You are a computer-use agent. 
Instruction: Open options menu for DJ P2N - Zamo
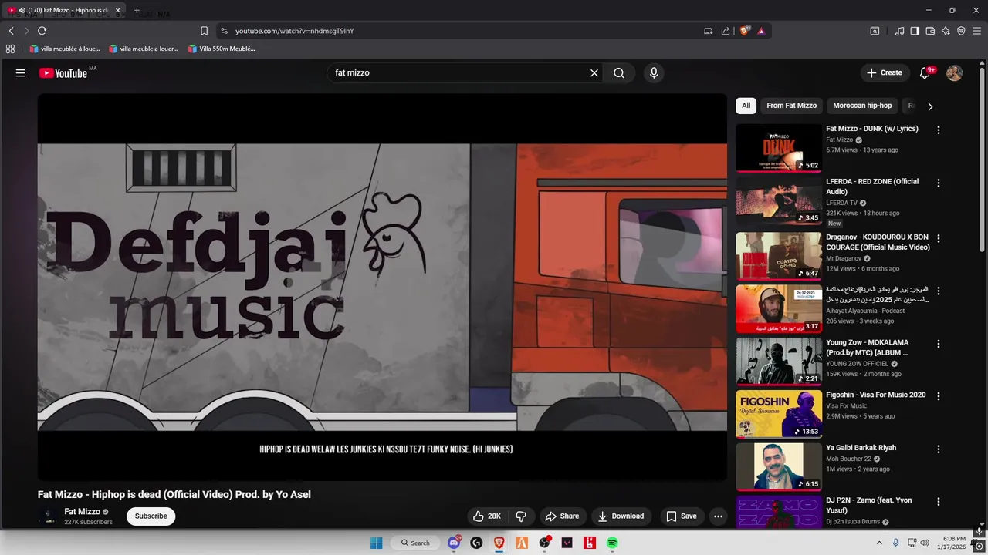tap(939, 501)
